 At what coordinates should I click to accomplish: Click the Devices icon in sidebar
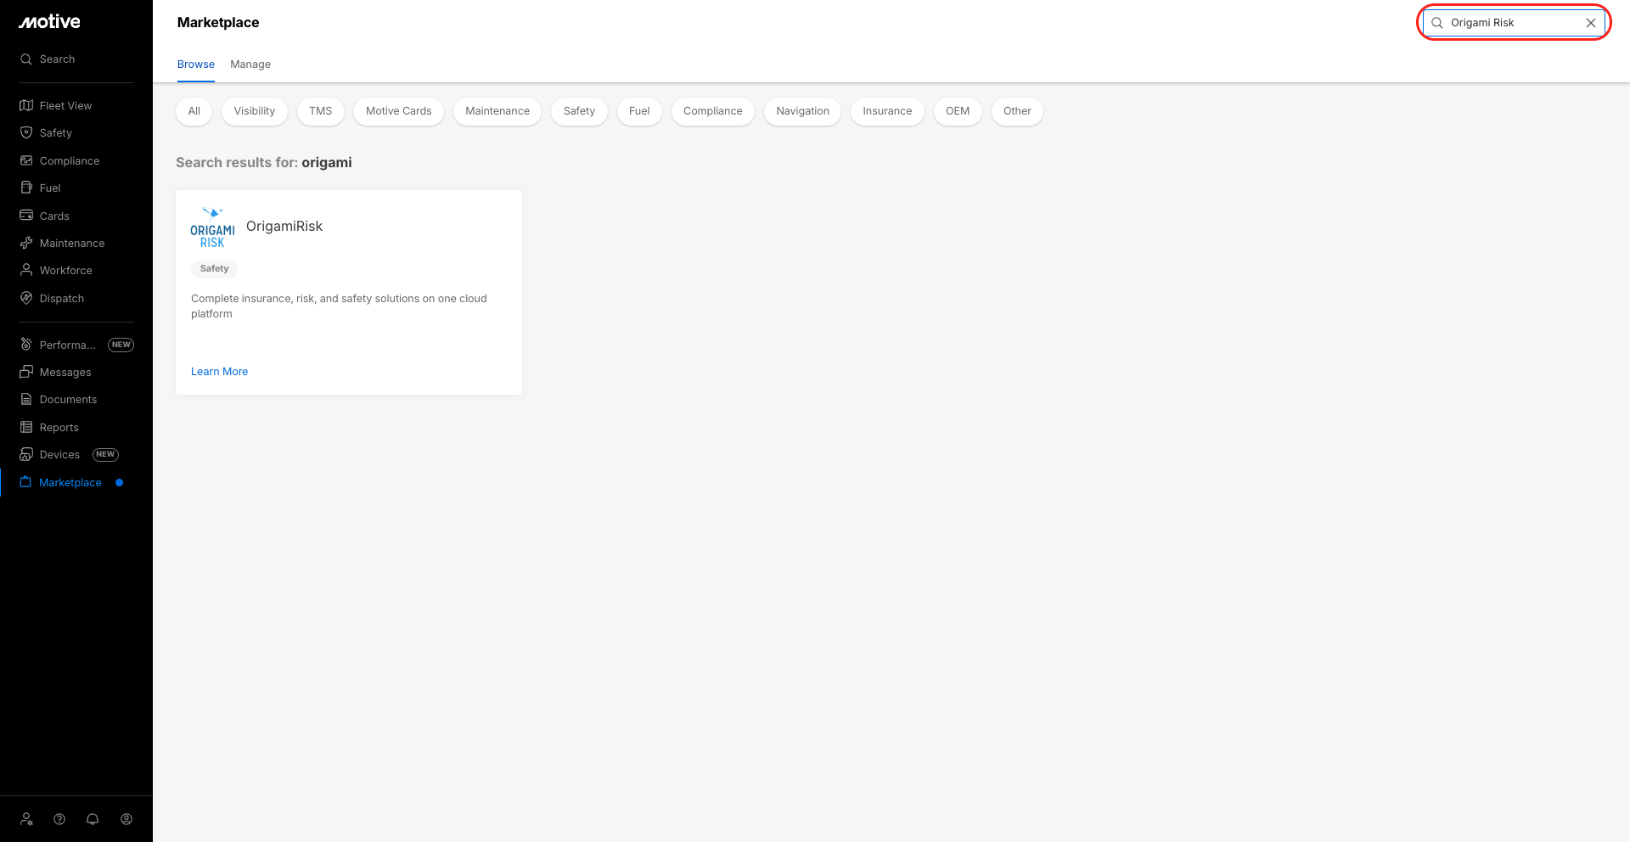click(x=26, y=454)
